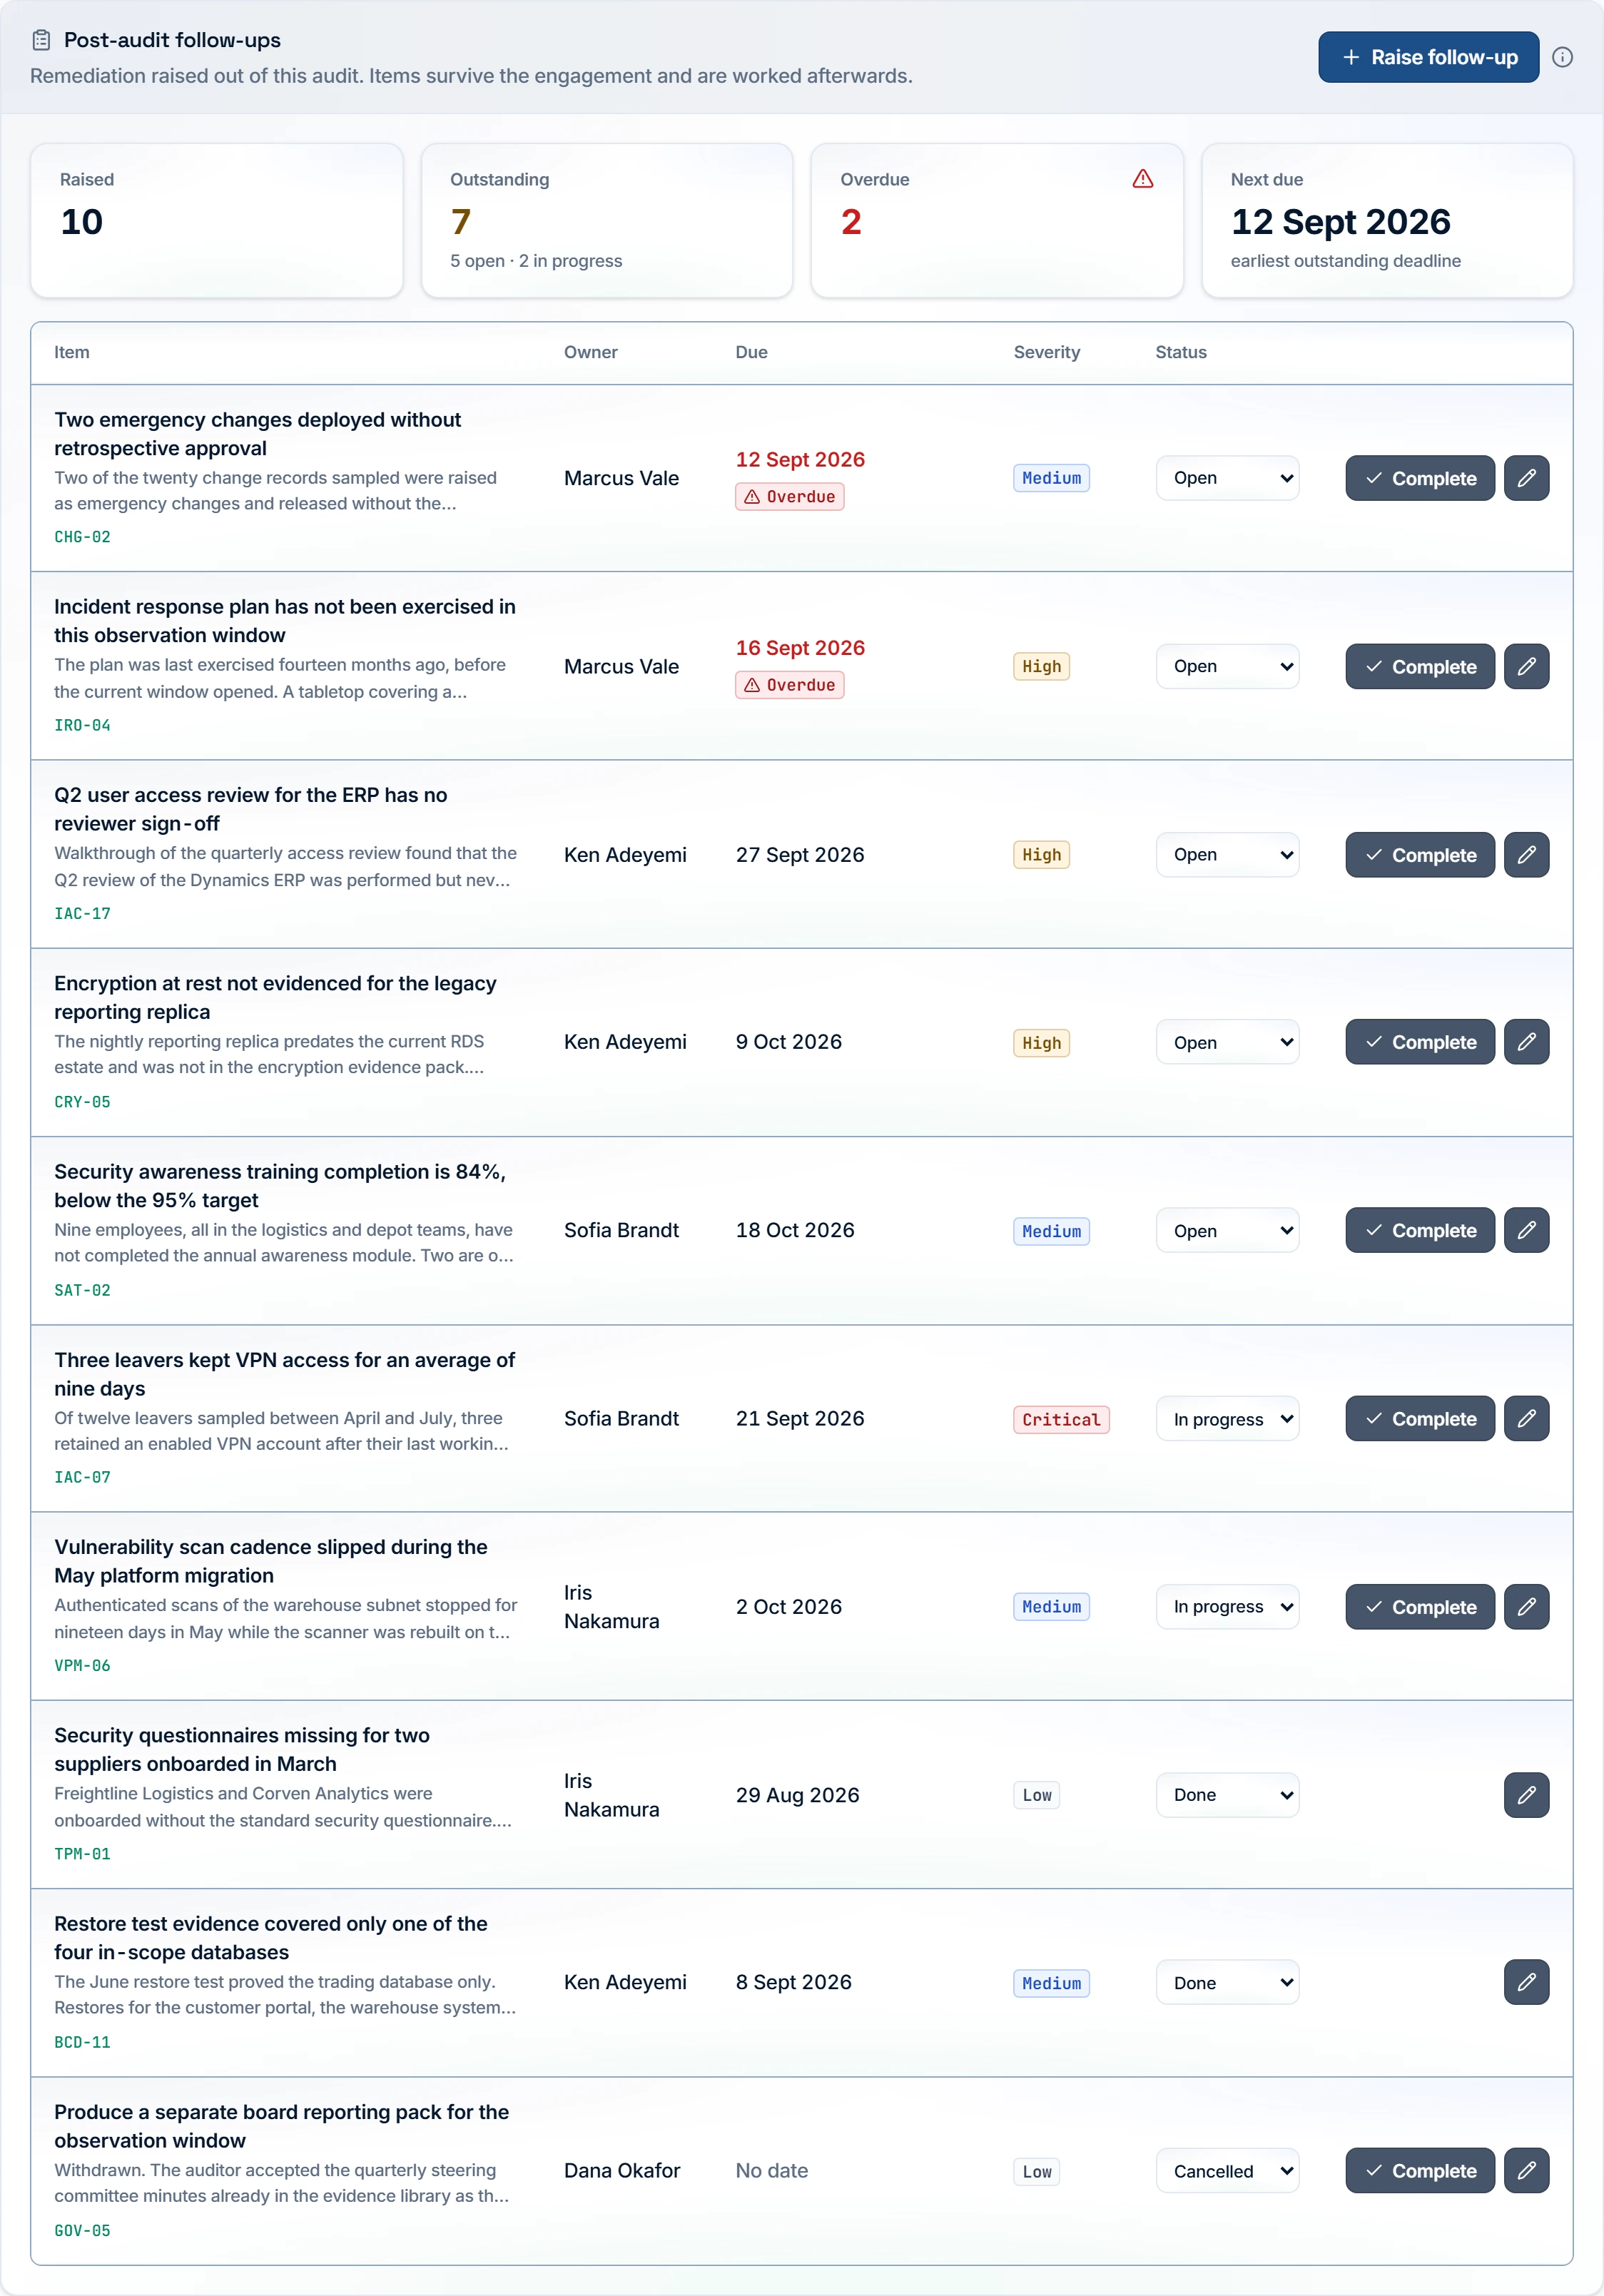Screen dimensions: 1604x2296
Task: Edit the CRY-05 encryption item
Action: [x=1526, y=1042]
